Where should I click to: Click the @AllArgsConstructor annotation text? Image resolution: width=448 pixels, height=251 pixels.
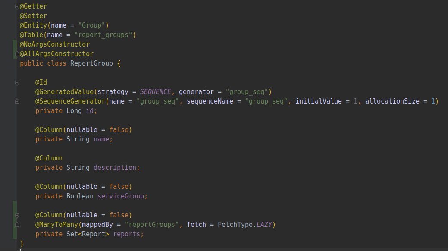(x=56, y=54)
